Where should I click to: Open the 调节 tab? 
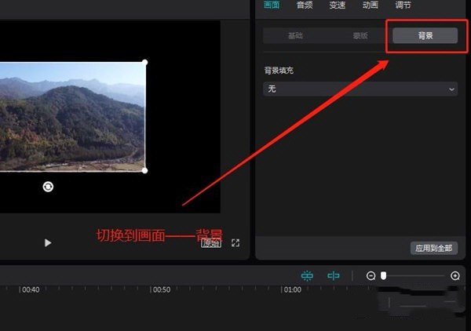(x=403, y=5)
